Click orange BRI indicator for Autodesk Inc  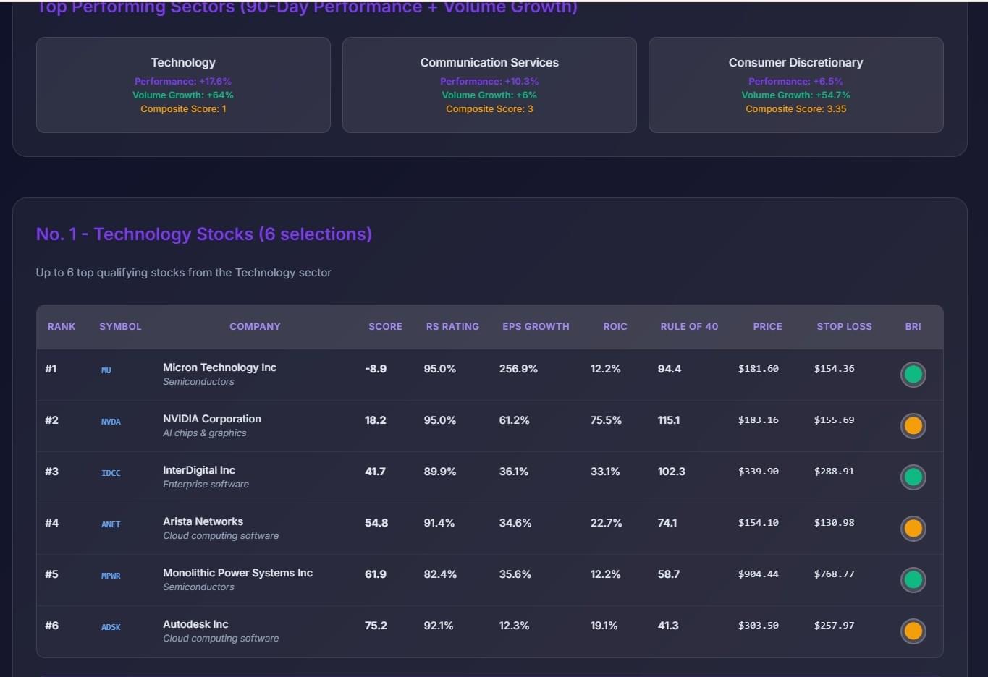point(913,631)
